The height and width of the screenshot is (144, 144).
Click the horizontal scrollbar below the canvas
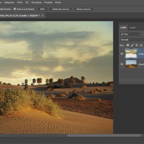[x=104, y=135]
